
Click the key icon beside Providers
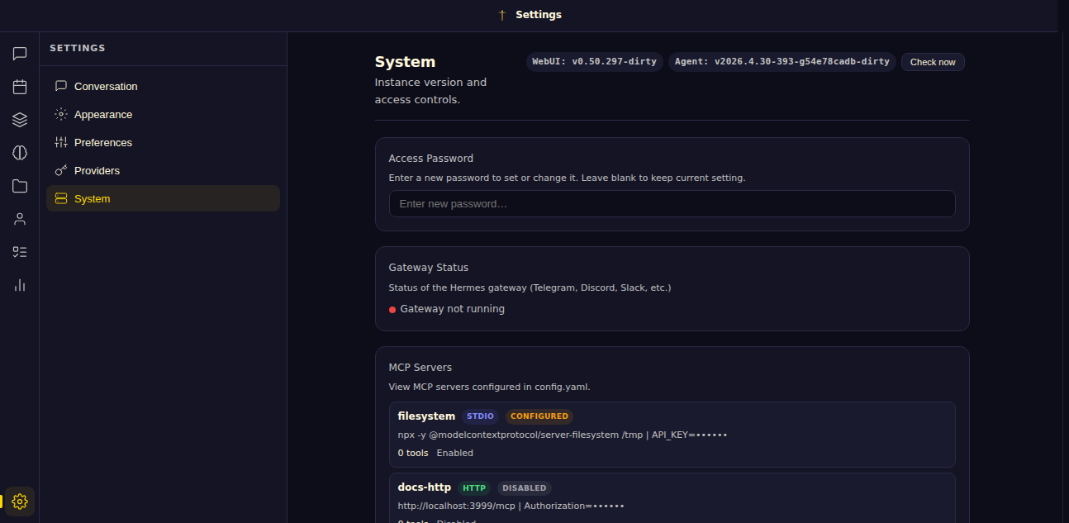[61, 170]
